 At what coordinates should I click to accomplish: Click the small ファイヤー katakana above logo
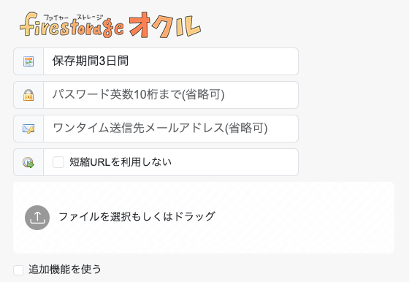pos(56,18)
